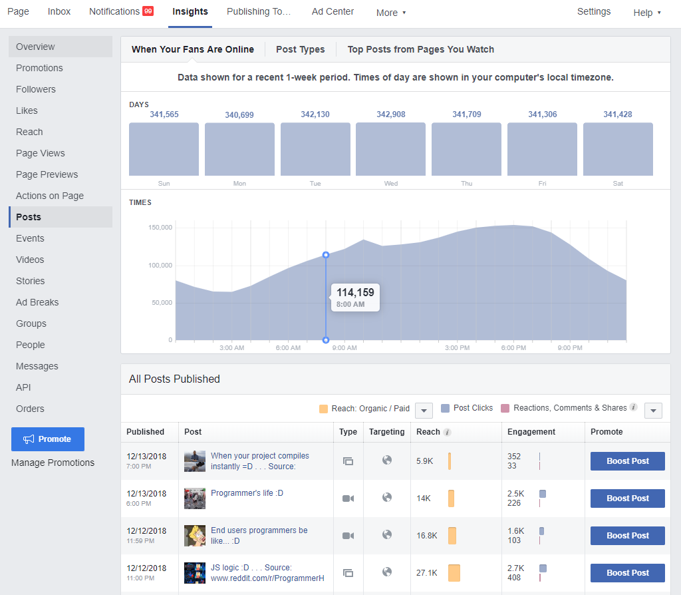Click the thumbnail of the 'JS logic :D' post
The height and width of the screenshot is (595, 681).
(195, 573)
